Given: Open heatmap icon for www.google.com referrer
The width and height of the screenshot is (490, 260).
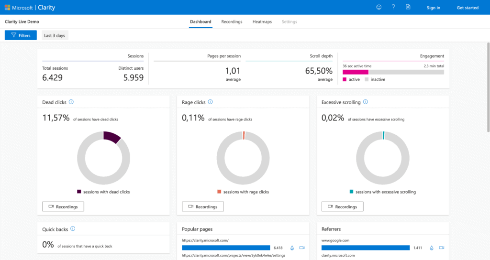Looking at the screenshot, I should (x=432, y=248).
